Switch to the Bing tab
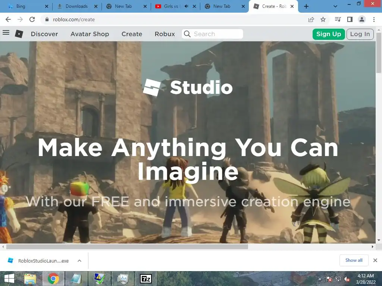Screen dimensions: 382x286 tap(21, 6)
